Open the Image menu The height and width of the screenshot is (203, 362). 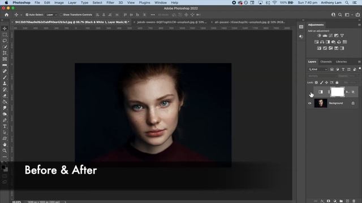pos(59,2)
